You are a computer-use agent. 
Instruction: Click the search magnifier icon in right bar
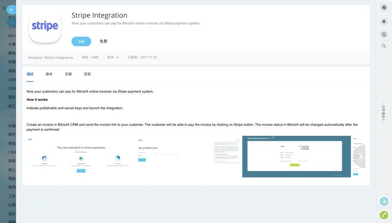[x=384, y=46]
